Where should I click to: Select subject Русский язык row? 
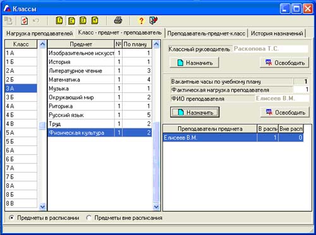click(100, 115)
